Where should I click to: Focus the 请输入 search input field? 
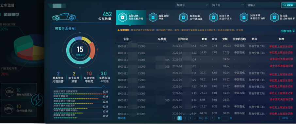coord(263,5)
